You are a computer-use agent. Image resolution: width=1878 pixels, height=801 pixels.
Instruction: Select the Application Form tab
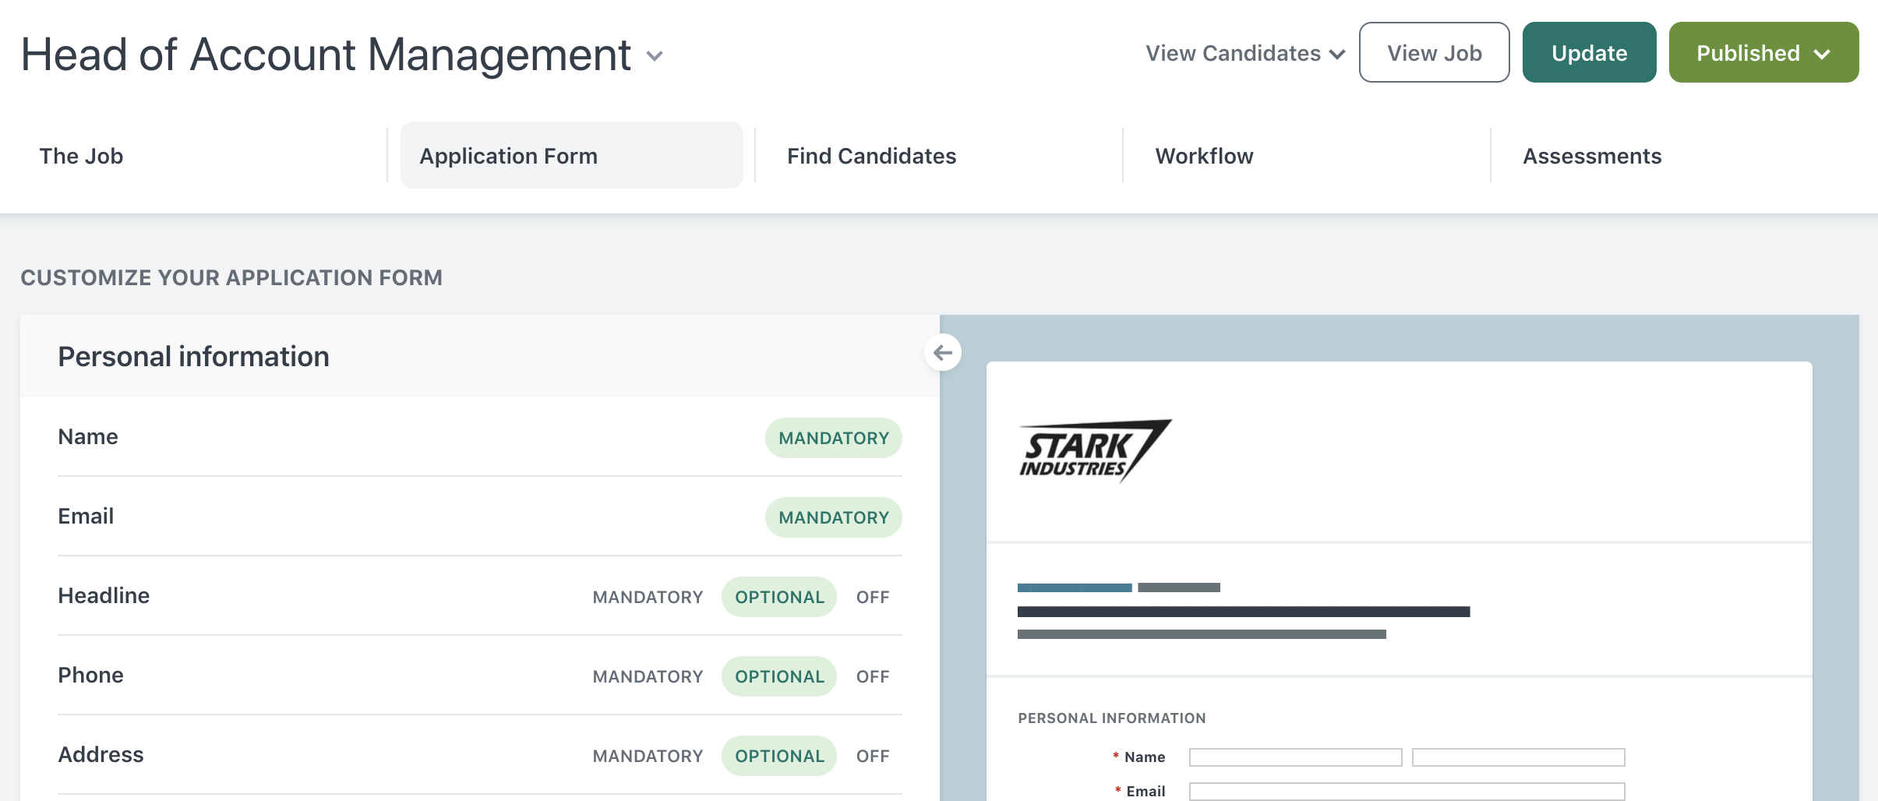[x=572, y=155]
